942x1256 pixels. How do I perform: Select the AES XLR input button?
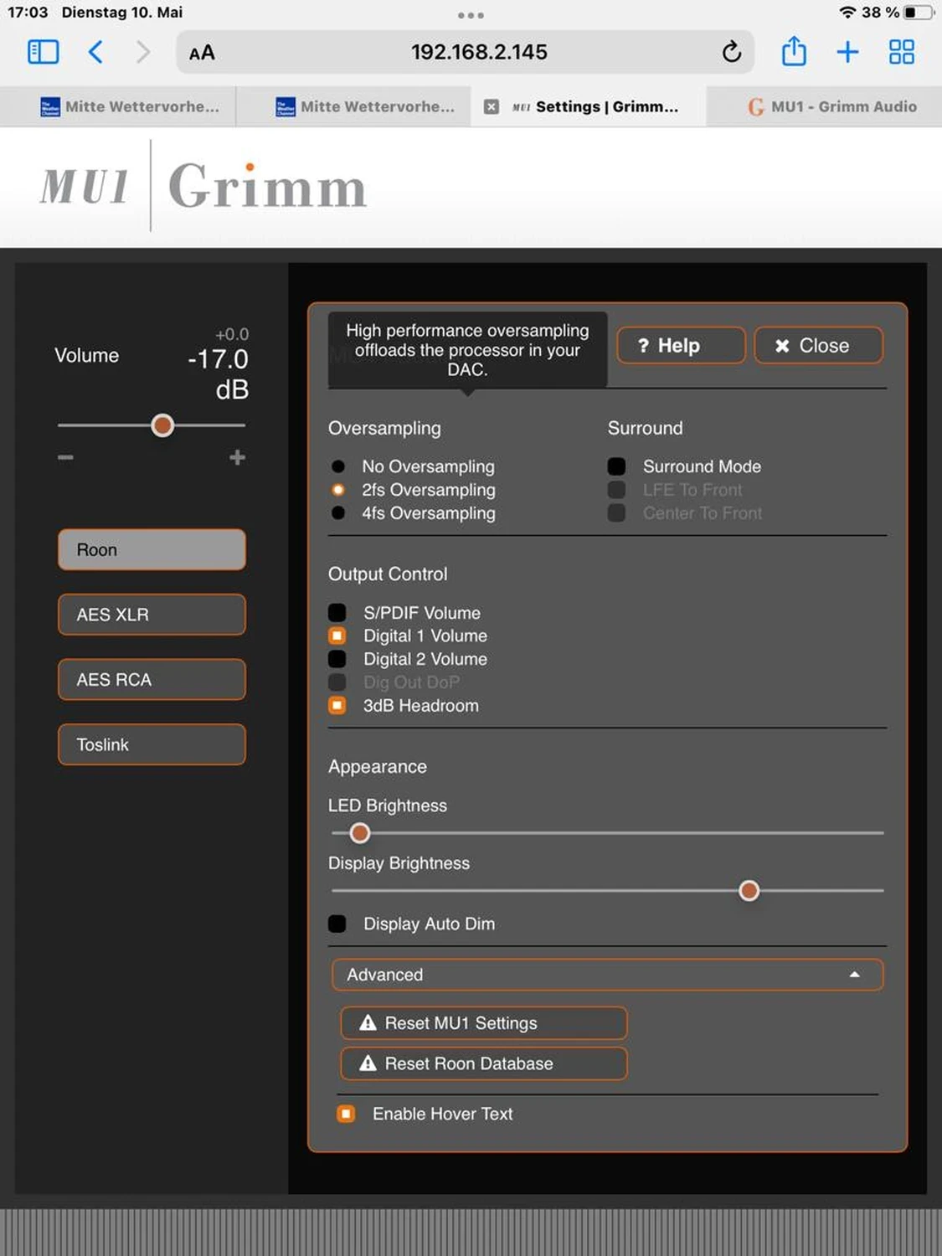point(152,615)
